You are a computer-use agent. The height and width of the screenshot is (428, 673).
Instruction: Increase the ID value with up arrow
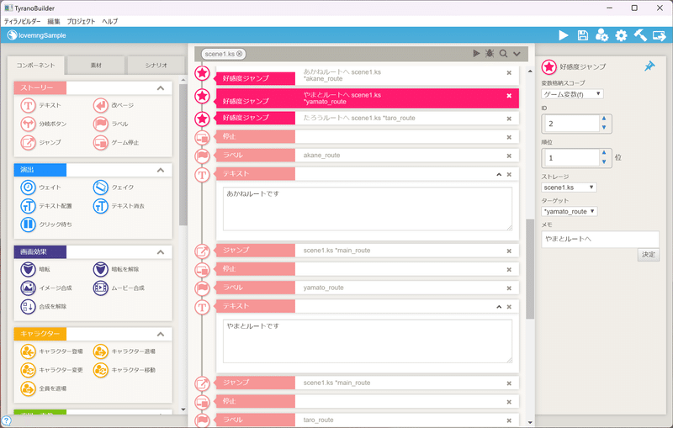click(x=604, y=119)
